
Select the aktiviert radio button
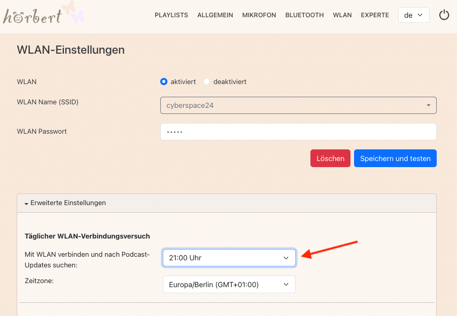point(164,82)
